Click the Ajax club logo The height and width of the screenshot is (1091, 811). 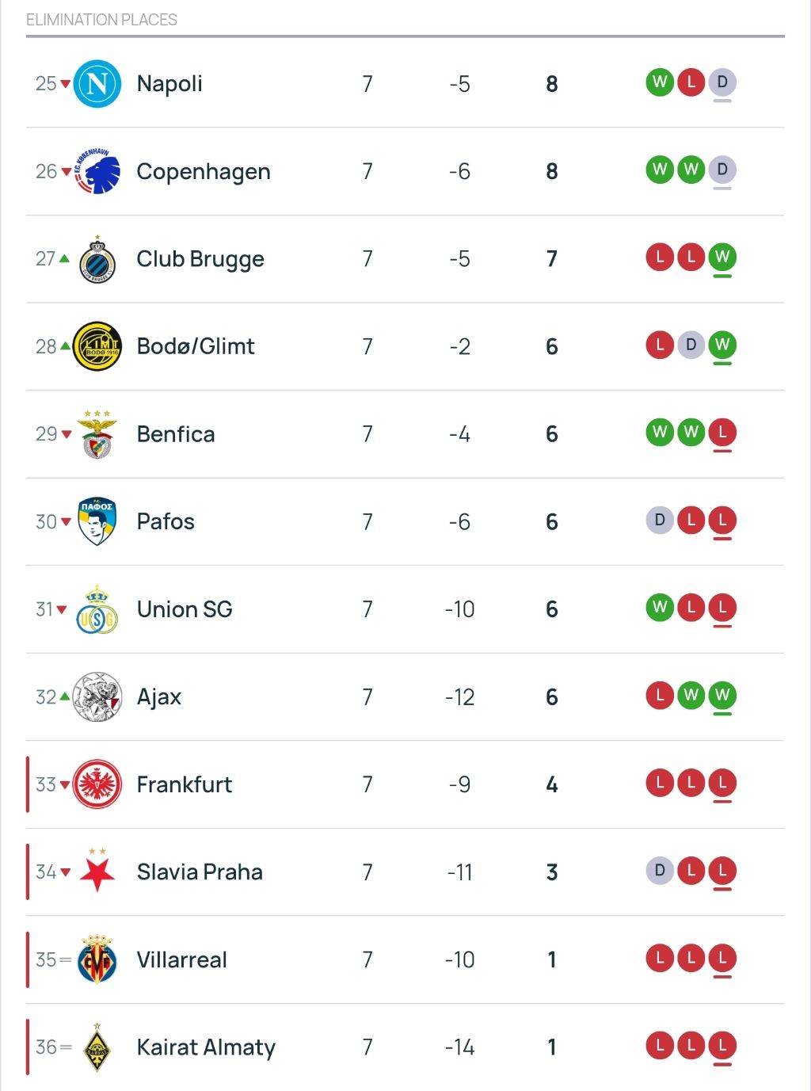(97, 697)
